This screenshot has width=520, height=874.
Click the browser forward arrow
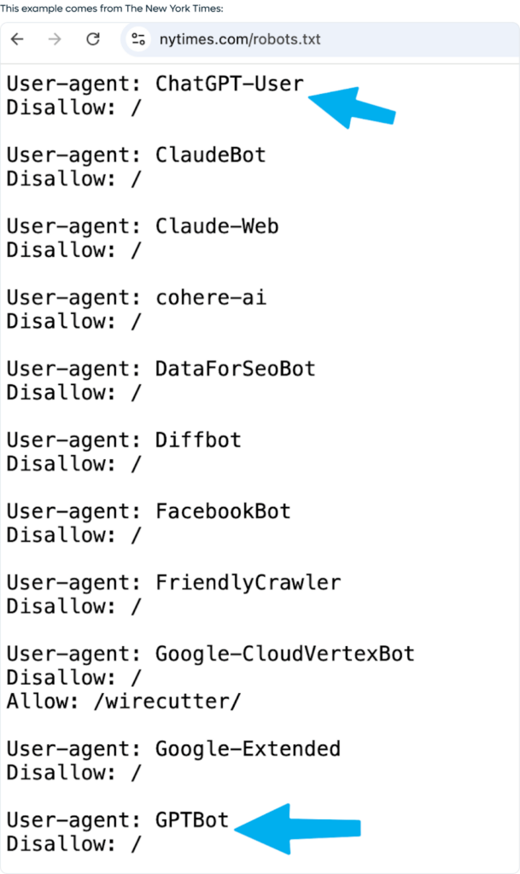click(x=55, y=39)
